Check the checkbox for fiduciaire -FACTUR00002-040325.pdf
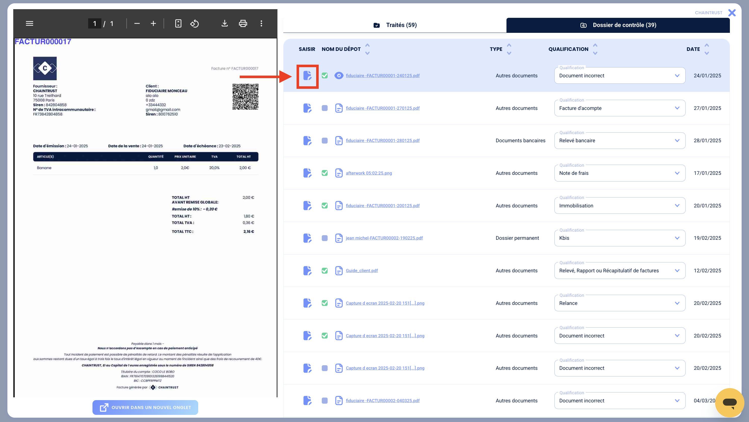749x422 pixels. tap(325, 401)
